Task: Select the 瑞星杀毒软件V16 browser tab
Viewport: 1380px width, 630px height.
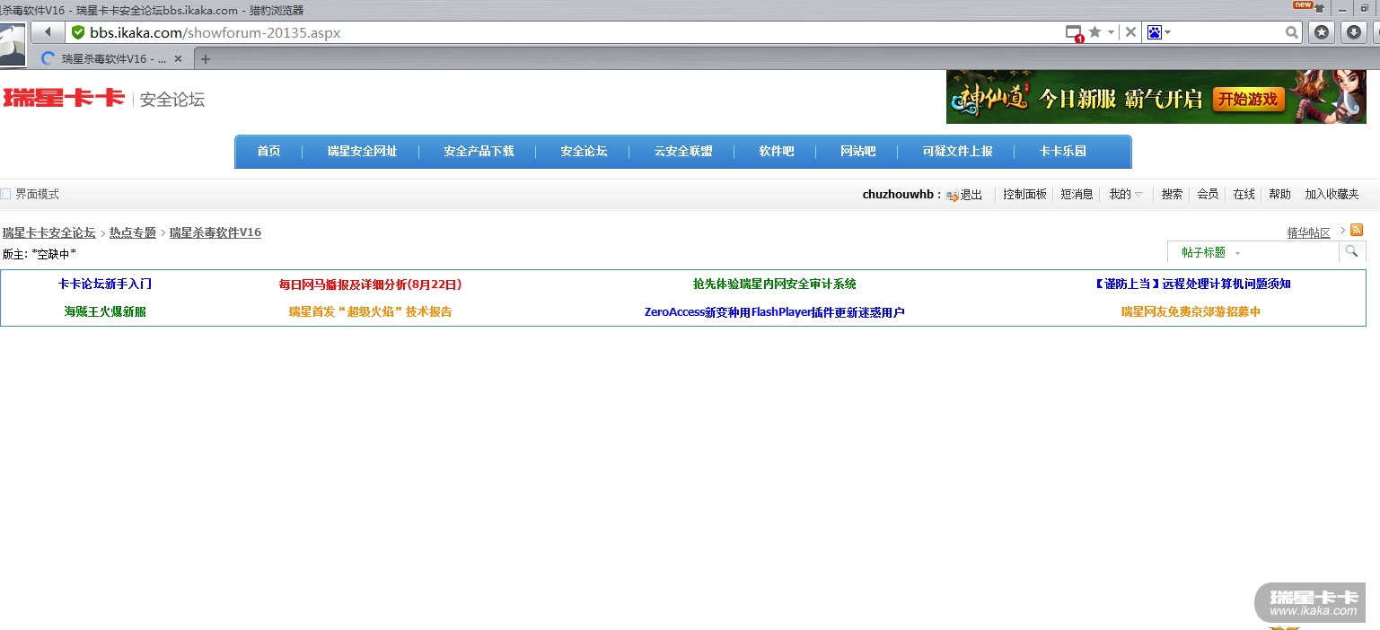Action: click(x=111, y=59)
